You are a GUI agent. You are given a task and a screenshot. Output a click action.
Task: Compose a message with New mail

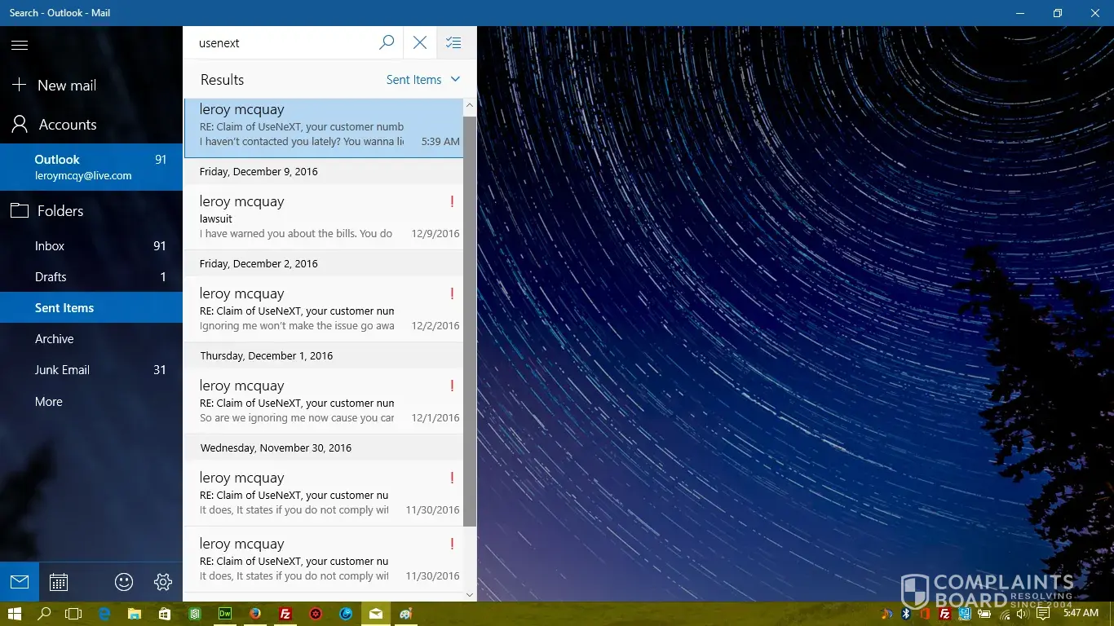point(67,85)
